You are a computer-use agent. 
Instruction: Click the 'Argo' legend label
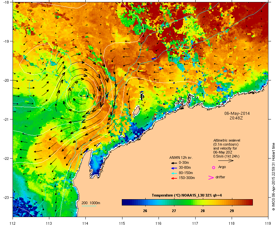[222, 167]
